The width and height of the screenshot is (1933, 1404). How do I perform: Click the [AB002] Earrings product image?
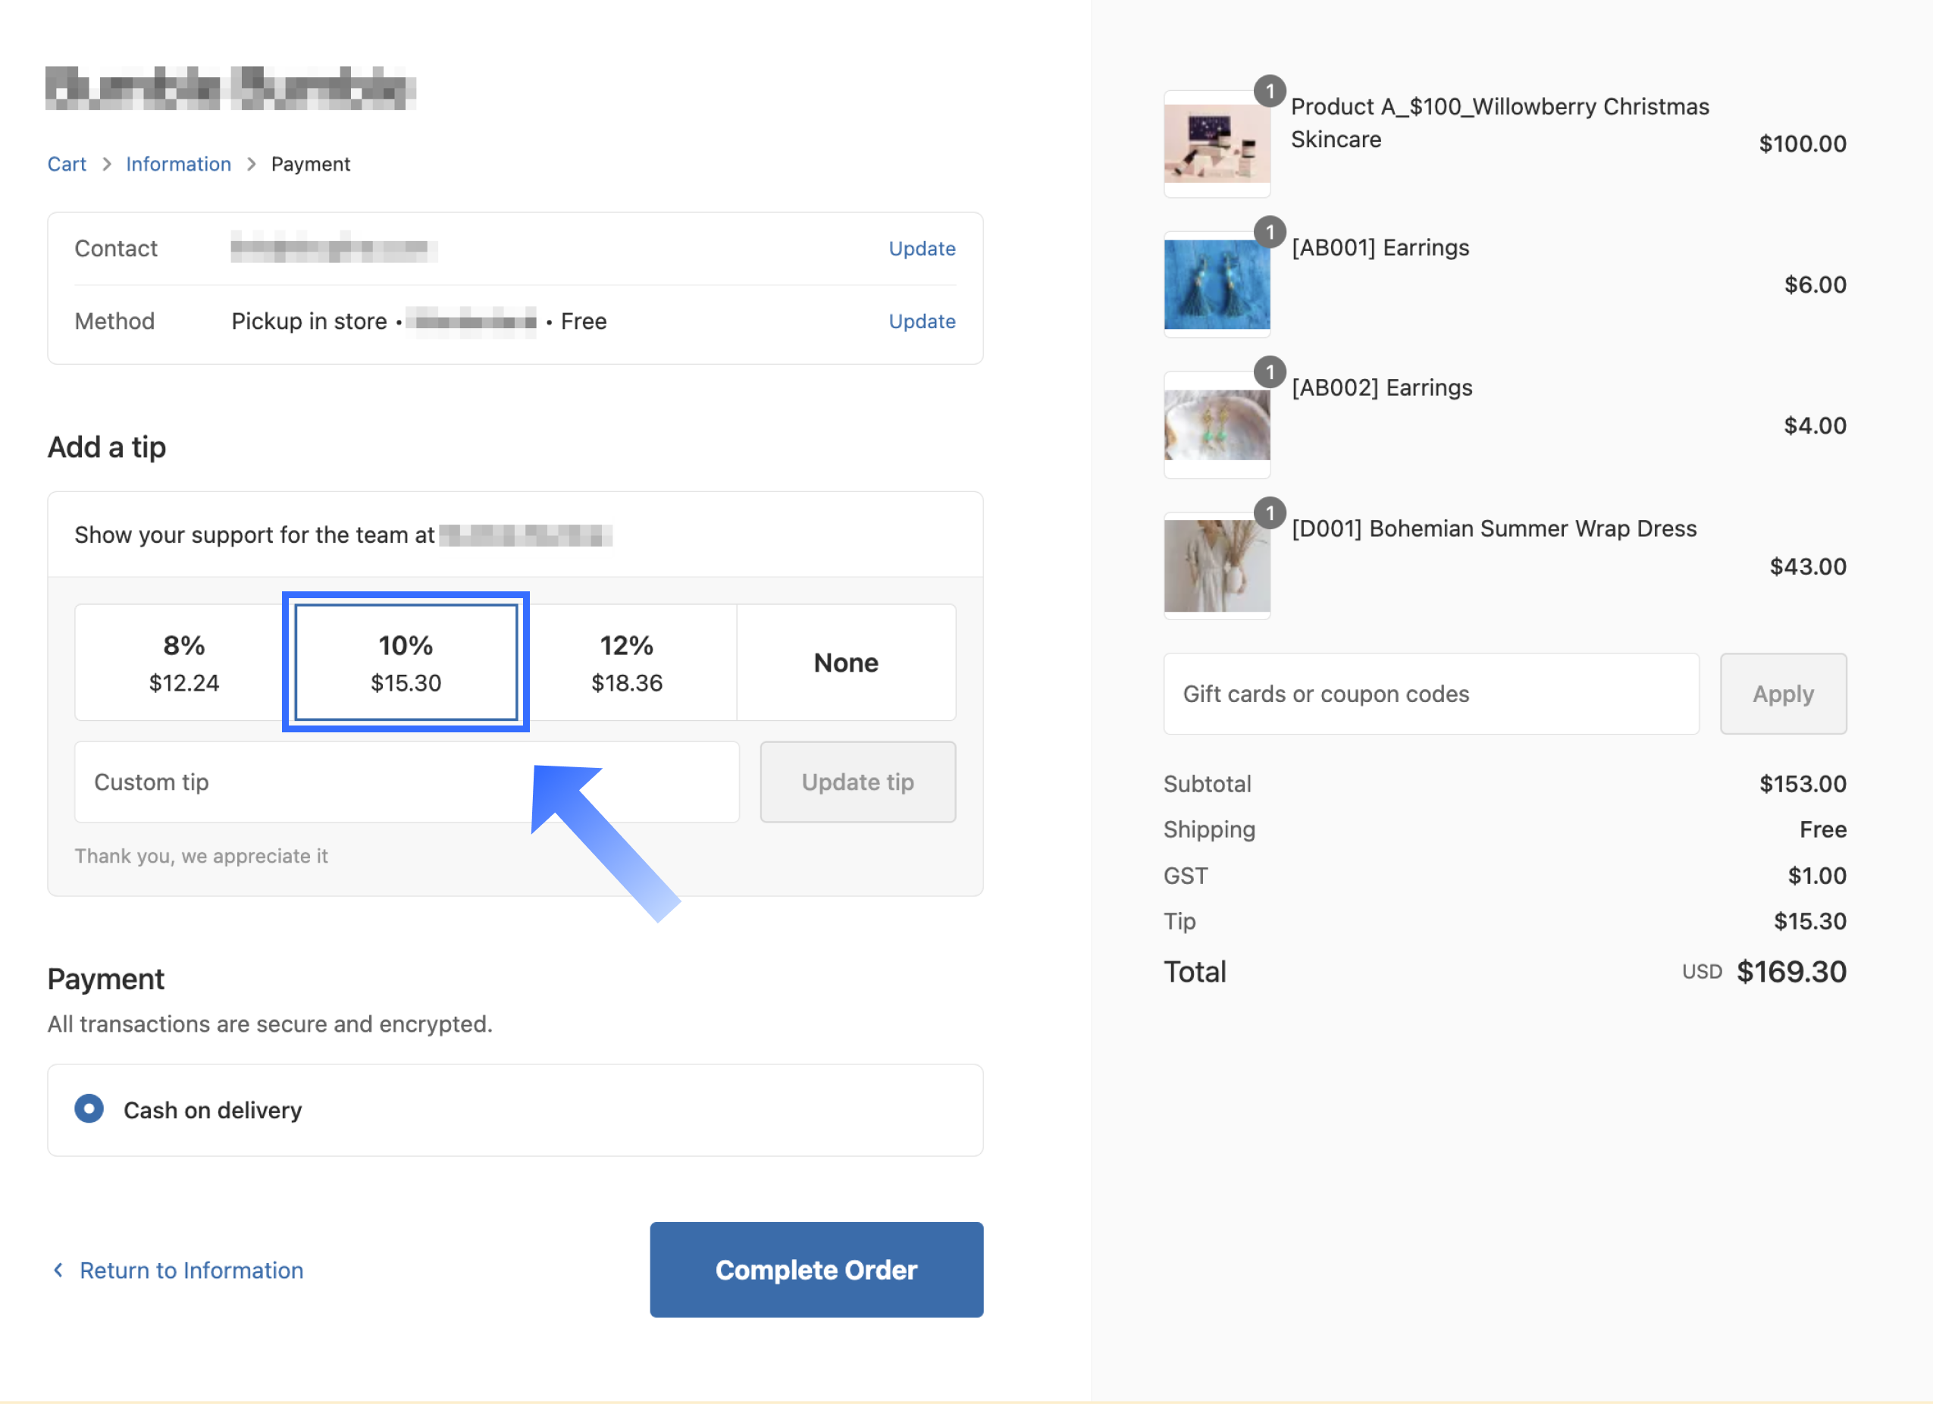1216,425
